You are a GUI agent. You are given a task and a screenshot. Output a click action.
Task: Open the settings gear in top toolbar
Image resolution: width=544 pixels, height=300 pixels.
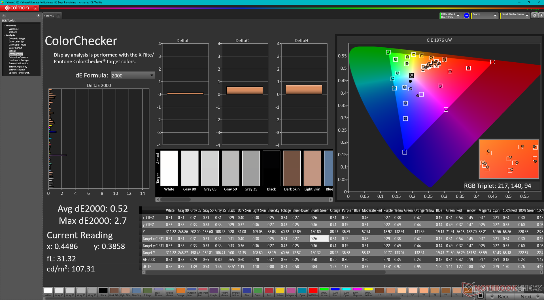pos(534,16)
